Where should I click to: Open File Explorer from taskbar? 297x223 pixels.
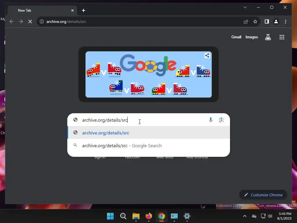click(136, 216)
